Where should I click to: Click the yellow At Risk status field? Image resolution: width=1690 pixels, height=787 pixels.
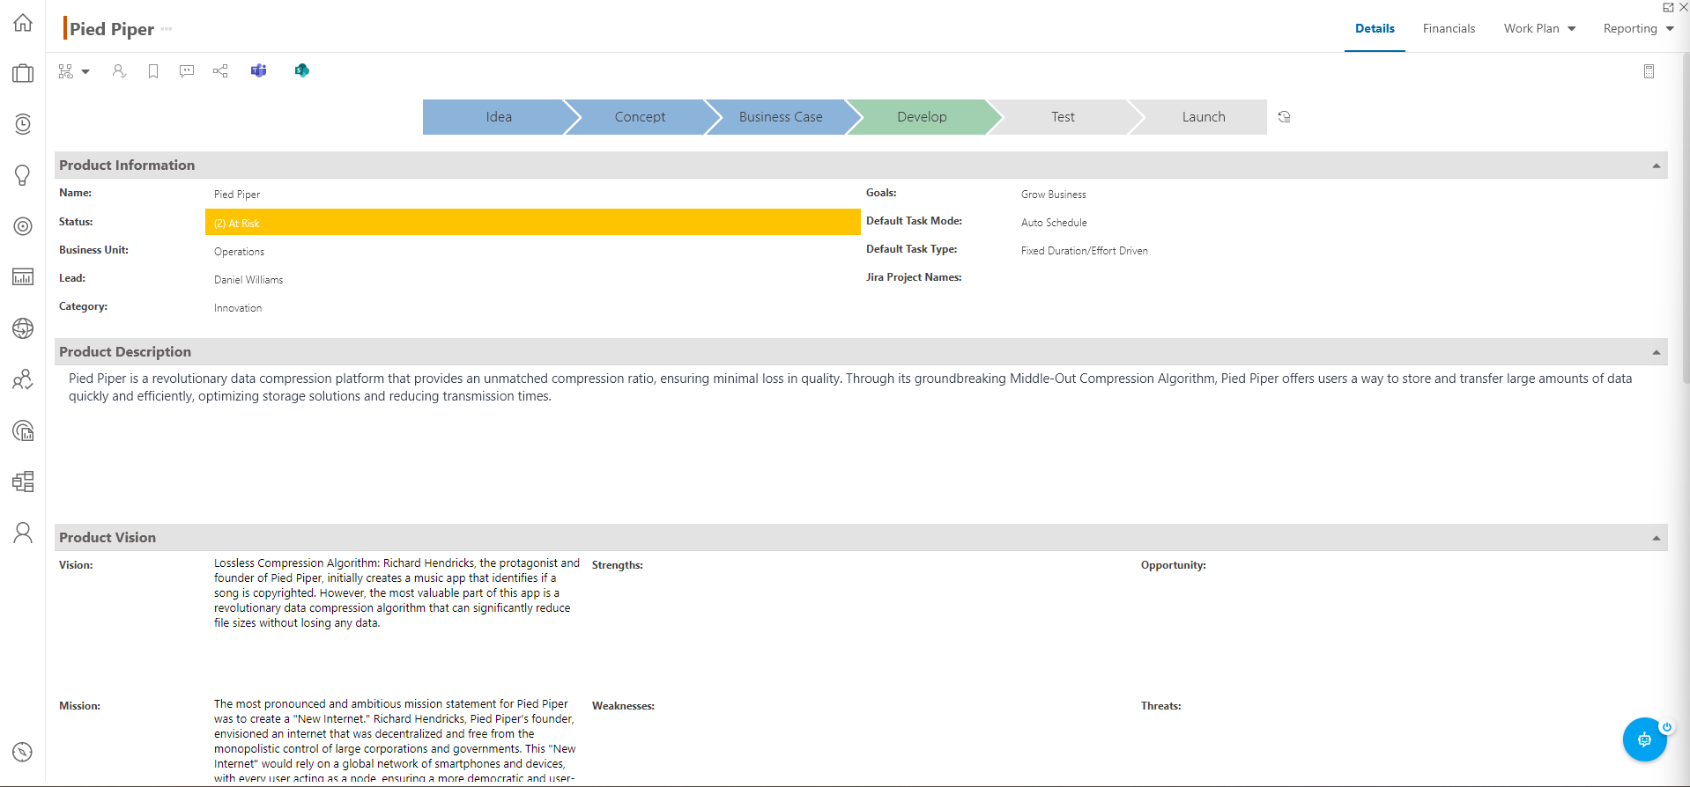[x=532, y=222]
